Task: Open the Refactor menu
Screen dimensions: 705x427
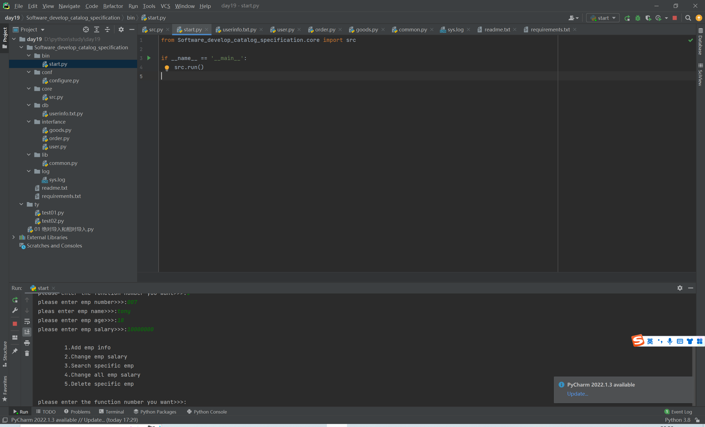Action: (113, 6)
